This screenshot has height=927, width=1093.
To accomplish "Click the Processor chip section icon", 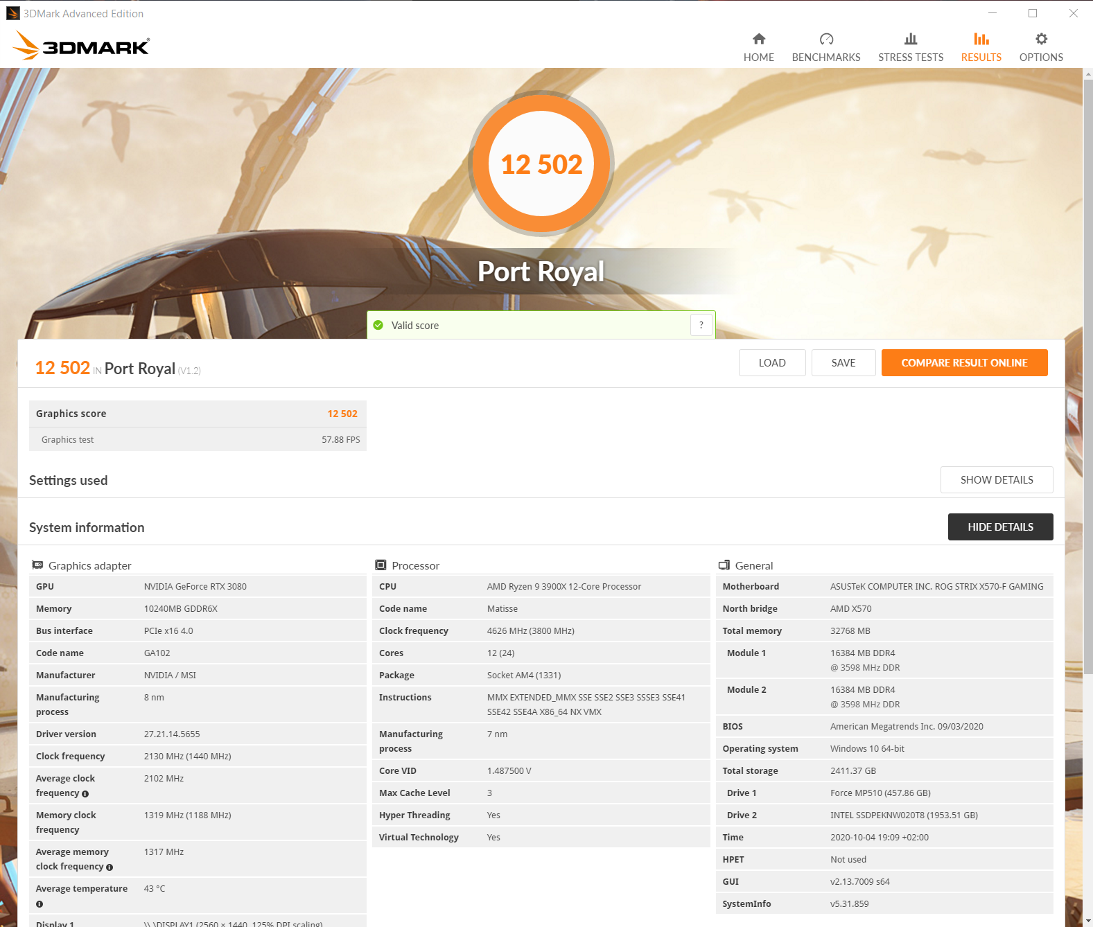I will click(x=381, y=565).
